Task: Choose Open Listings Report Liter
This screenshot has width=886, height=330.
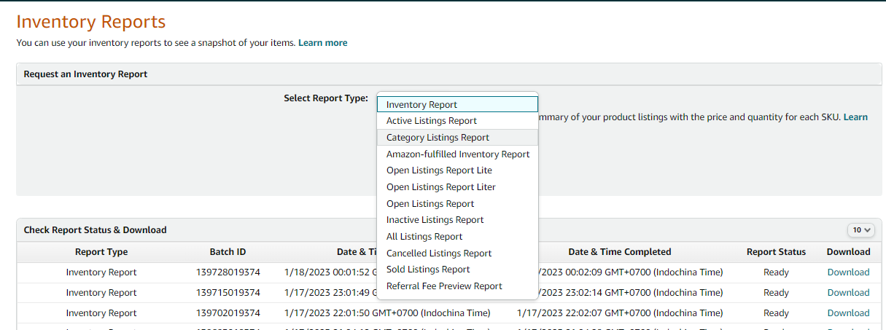Action: coord(457,187)
